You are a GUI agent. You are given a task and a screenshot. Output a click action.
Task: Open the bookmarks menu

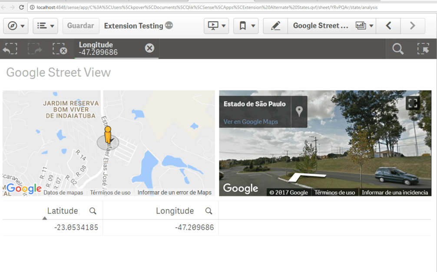click(246, 26)
